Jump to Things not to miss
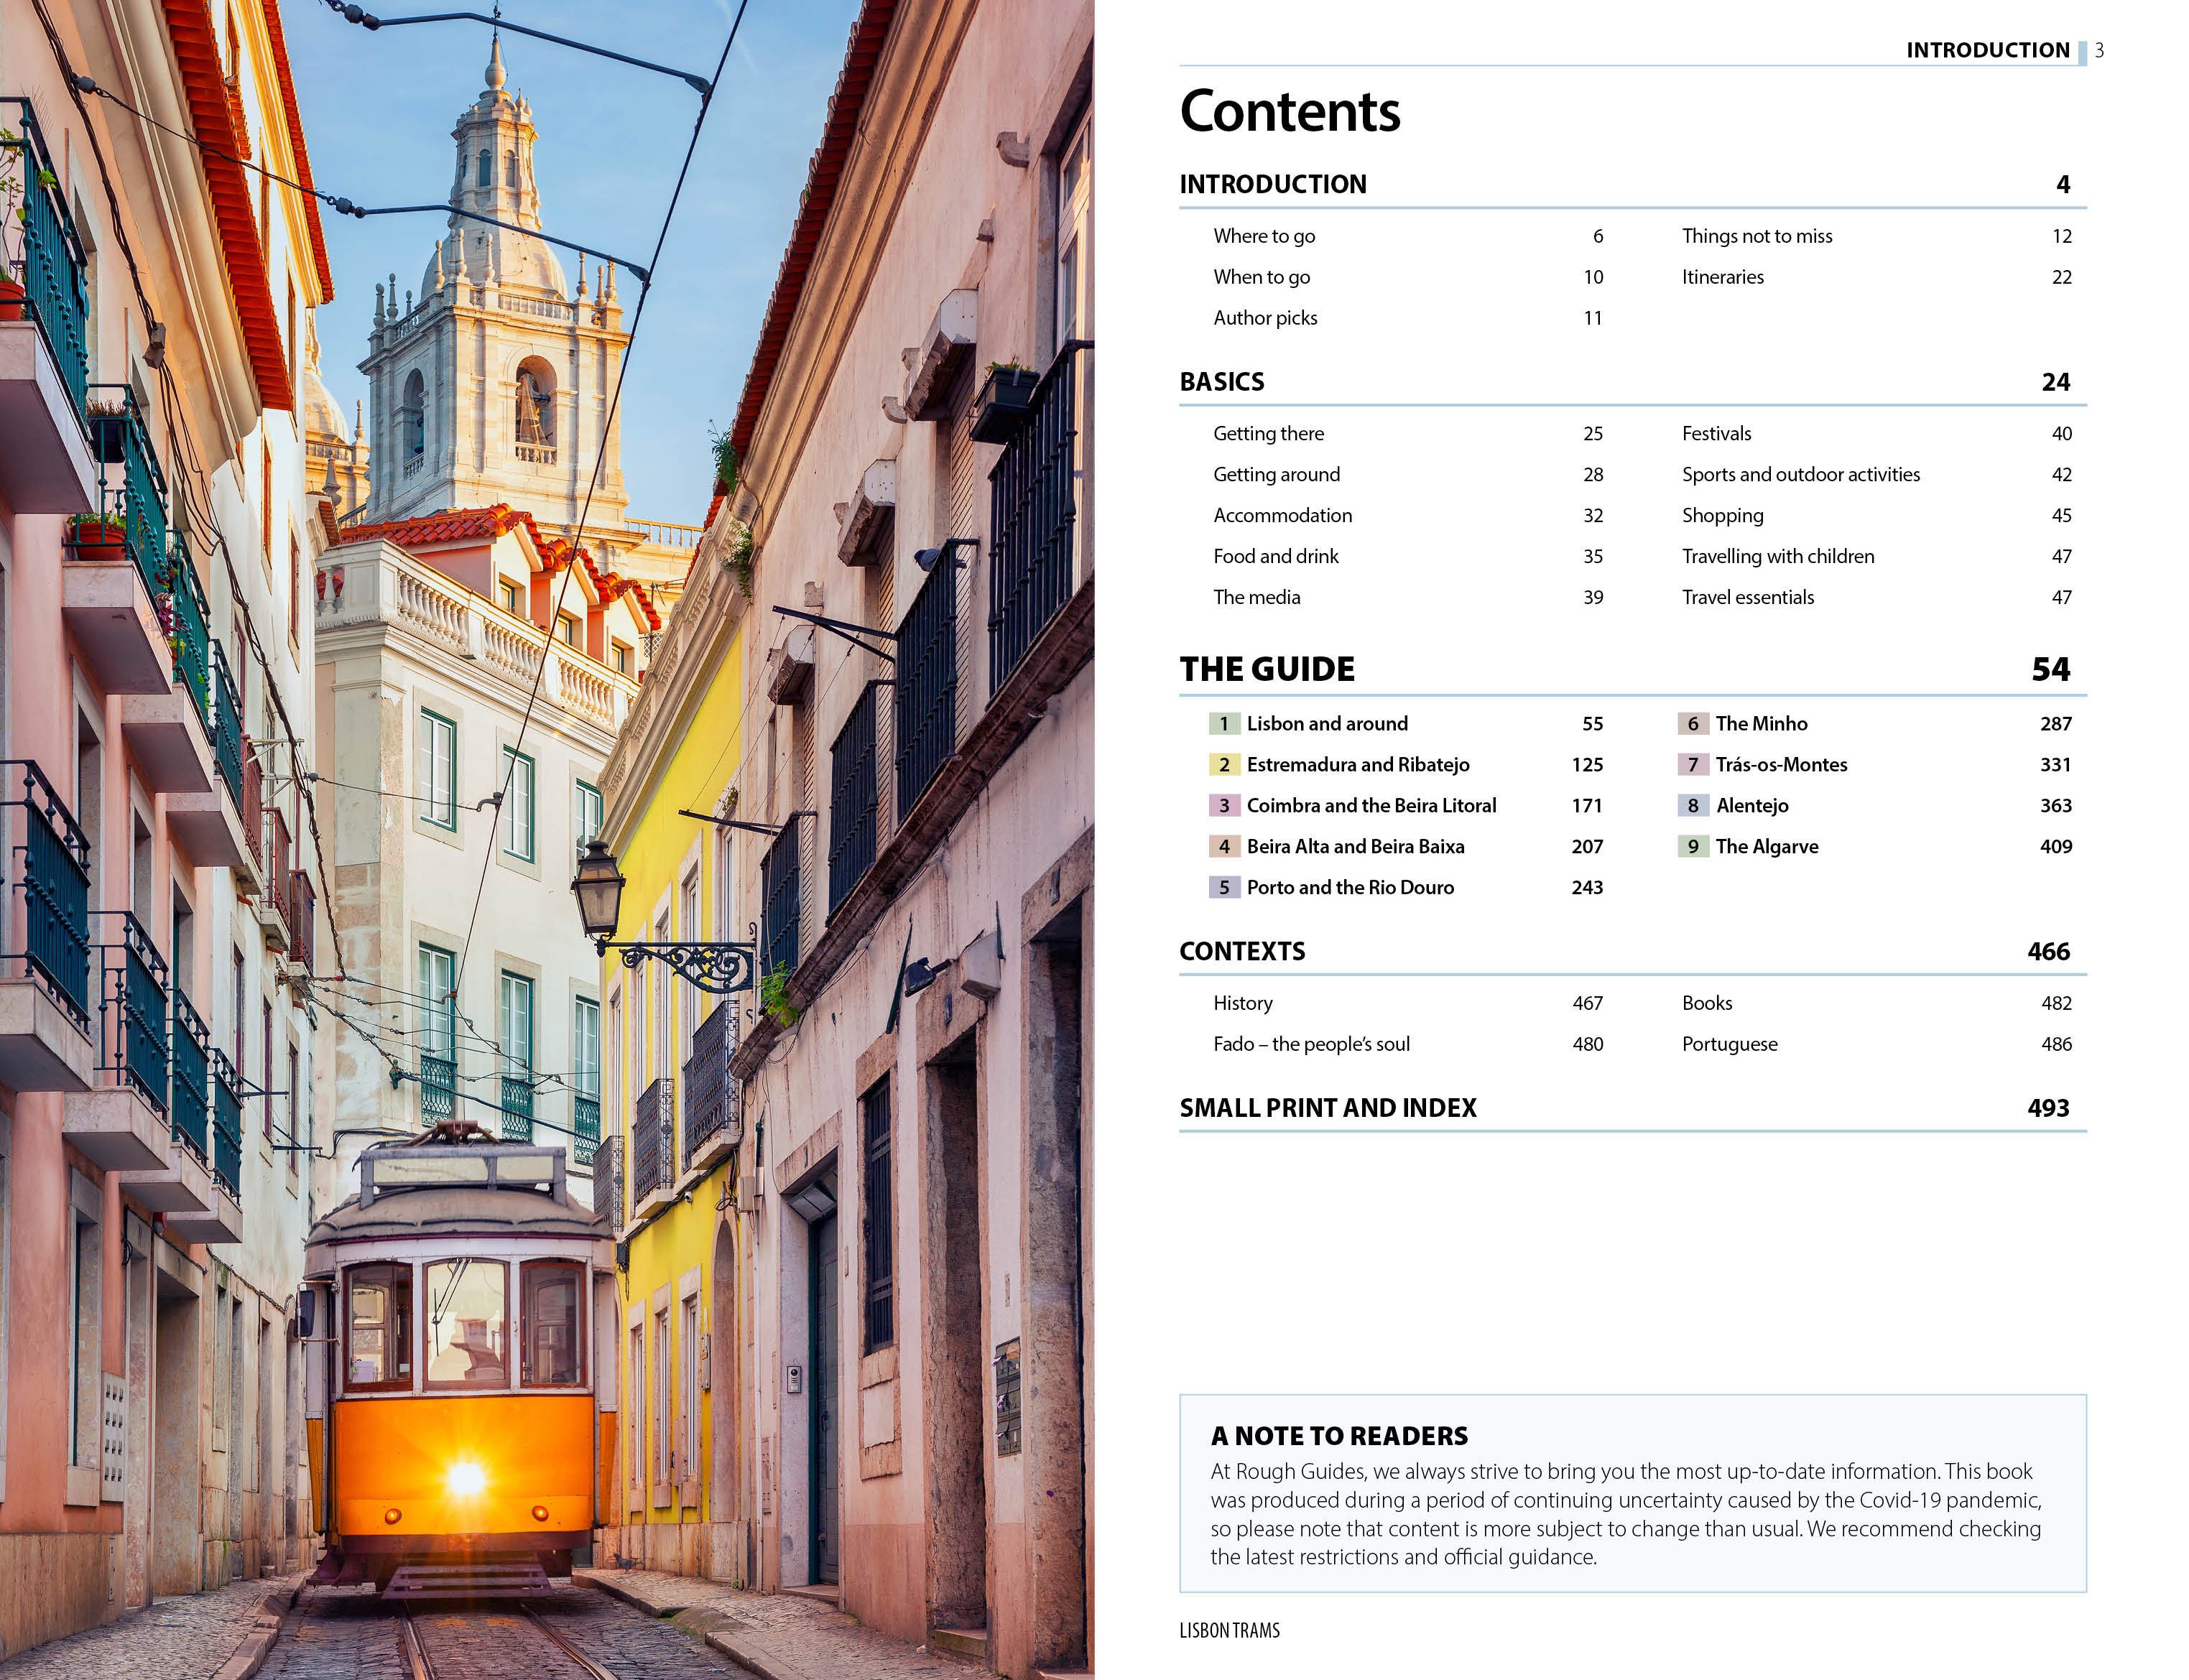The height and width of the screenshot is (1680, 2189). (1756, 236)
